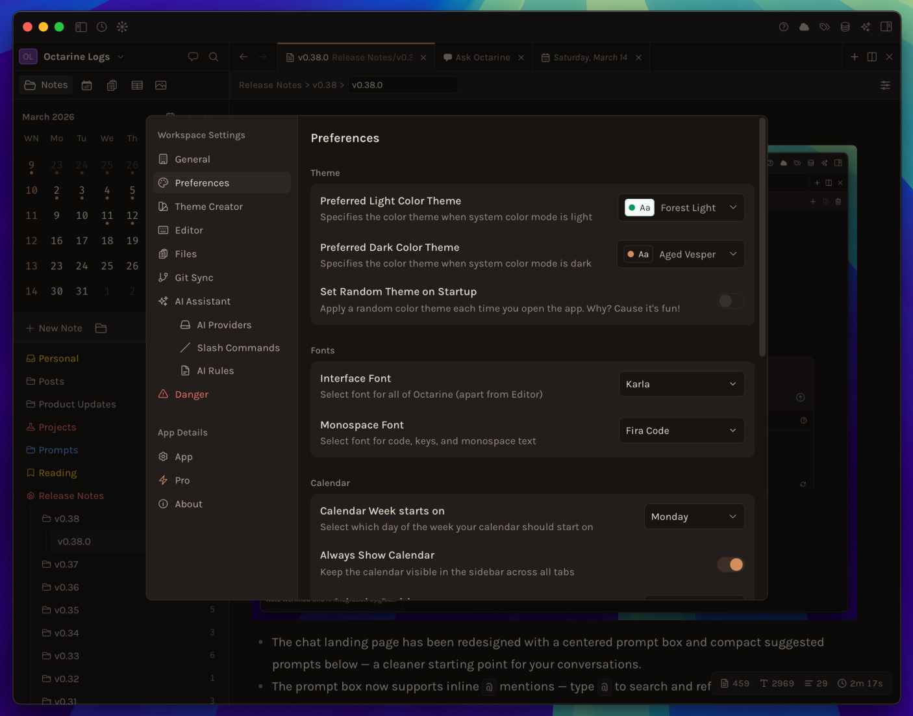Click the v0.38.0 title input field
Image resolution: width=913 pixels, height=716 pixels.
(403, 85)
